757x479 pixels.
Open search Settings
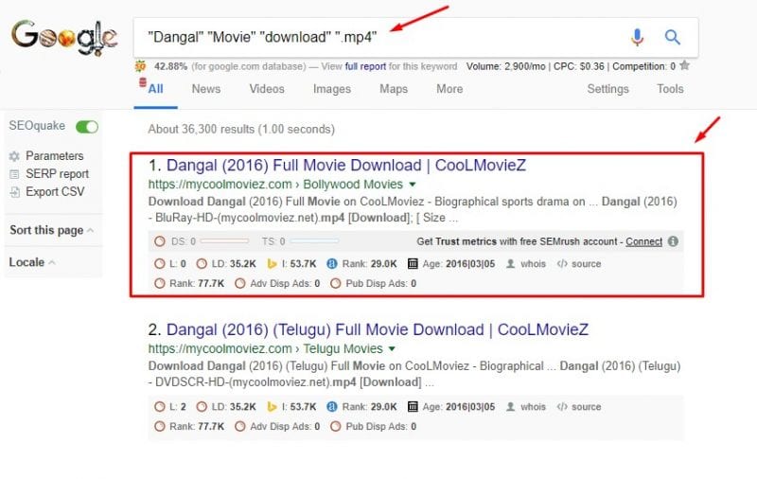tap(607, 89)
